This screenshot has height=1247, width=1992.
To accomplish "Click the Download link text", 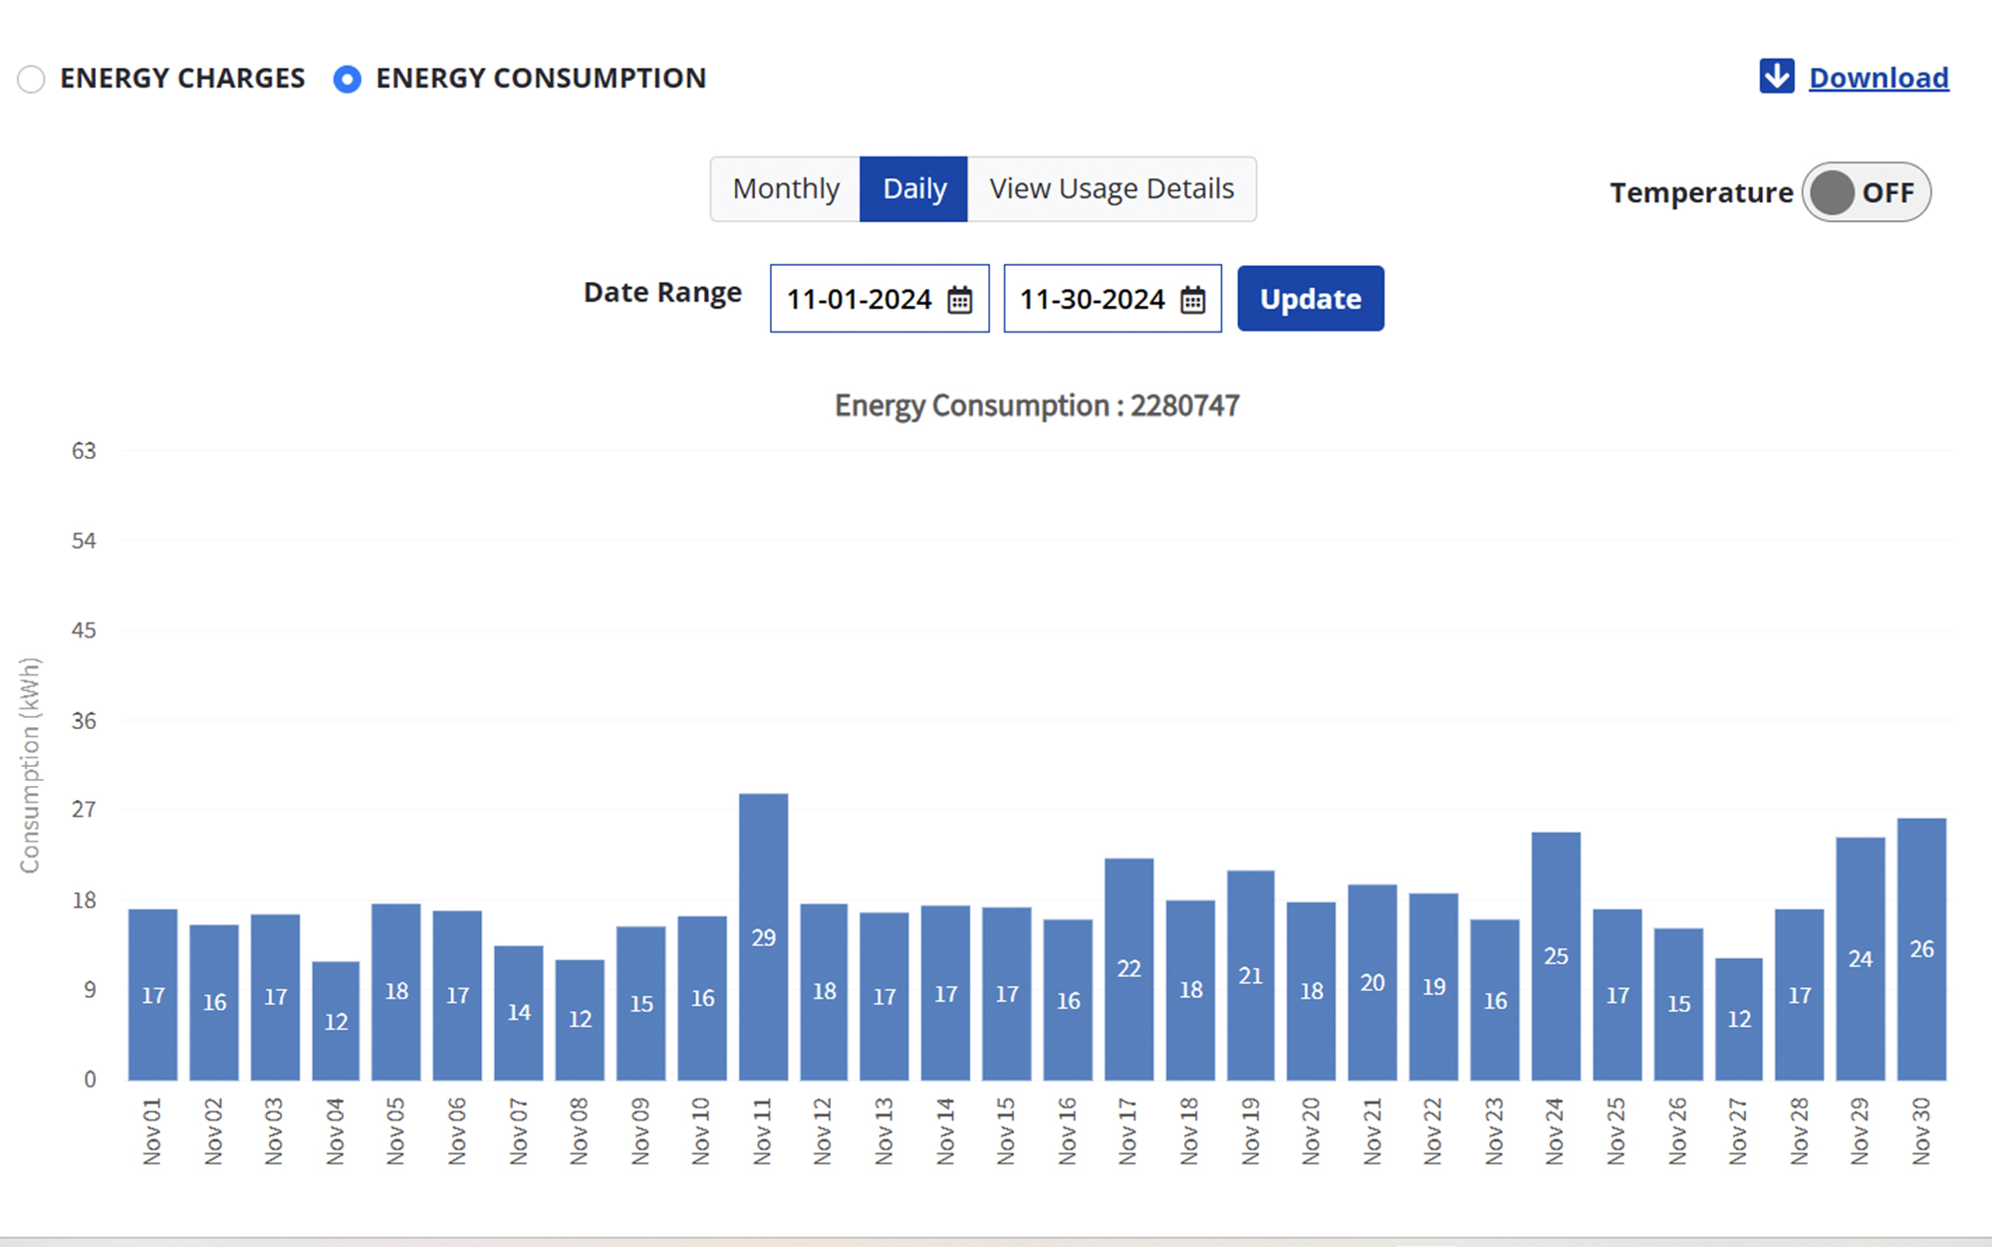I will click(1878, 78).
